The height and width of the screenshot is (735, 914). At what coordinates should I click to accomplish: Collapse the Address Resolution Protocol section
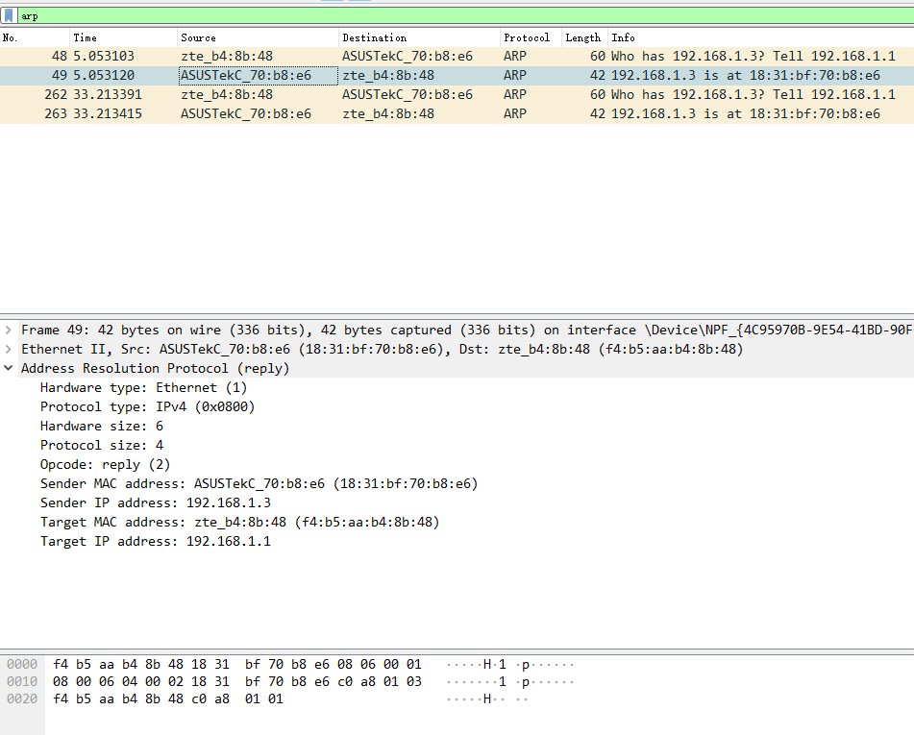click(9, 368)
